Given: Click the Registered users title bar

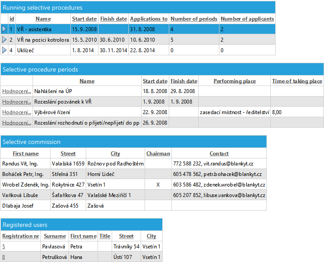Looking at the screenshot, I should 81,225.
